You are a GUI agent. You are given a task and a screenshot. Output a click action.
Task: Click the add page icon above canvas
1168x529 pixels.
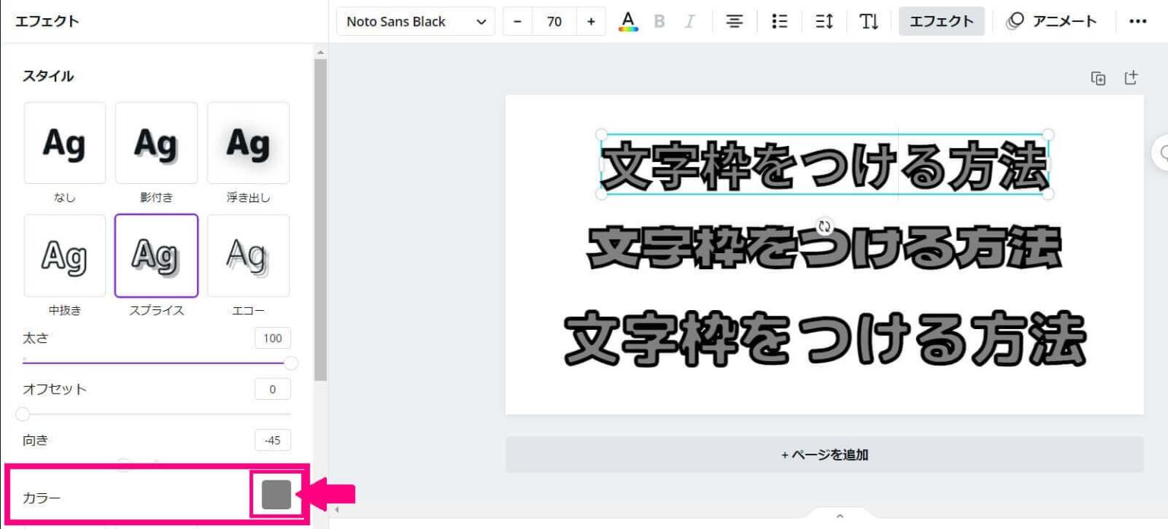tap(1131, 78)
